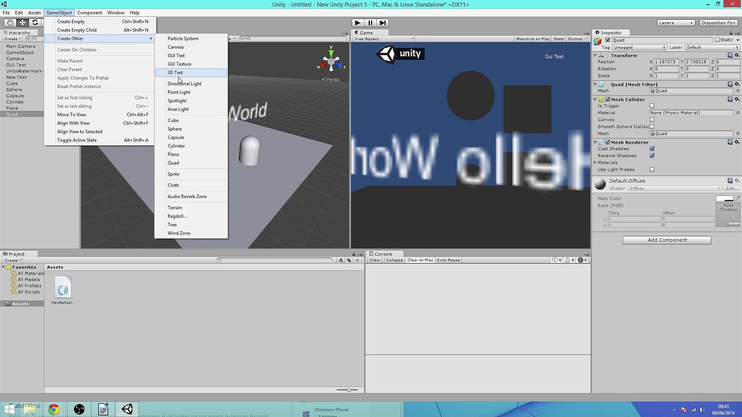Collapse the Transform component foldout

click(x=596, y=56)
